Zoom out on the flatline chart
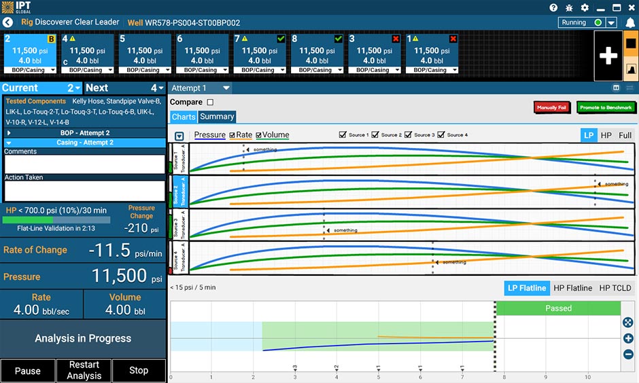The image size is (639, 383). pos(628,354)
